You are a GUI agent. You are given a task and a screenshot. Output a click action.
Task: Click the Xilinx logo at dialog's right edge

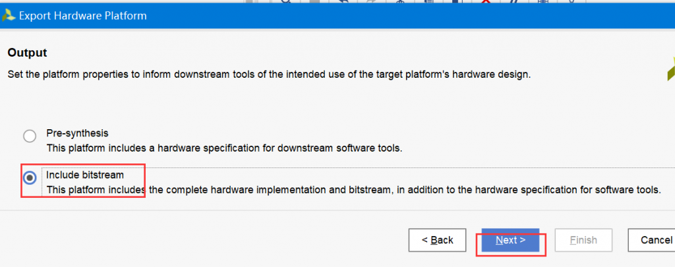click(671, 69)
